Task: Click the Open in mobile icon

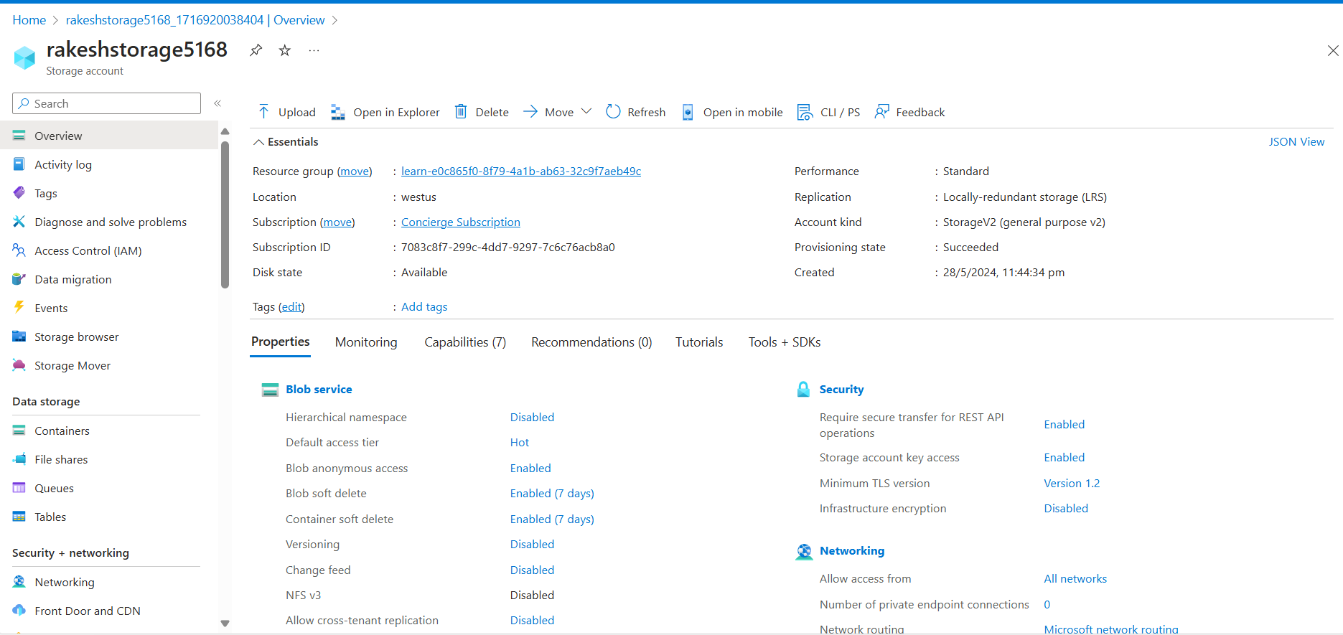Action: pyautogui.click(x=688, y=112)
